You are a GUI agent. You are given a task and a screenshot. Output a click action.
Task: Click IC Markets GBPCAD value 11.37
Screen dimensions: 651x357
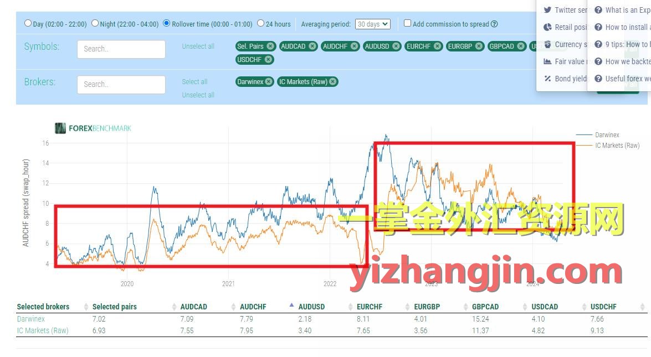(x=480, y=330)
